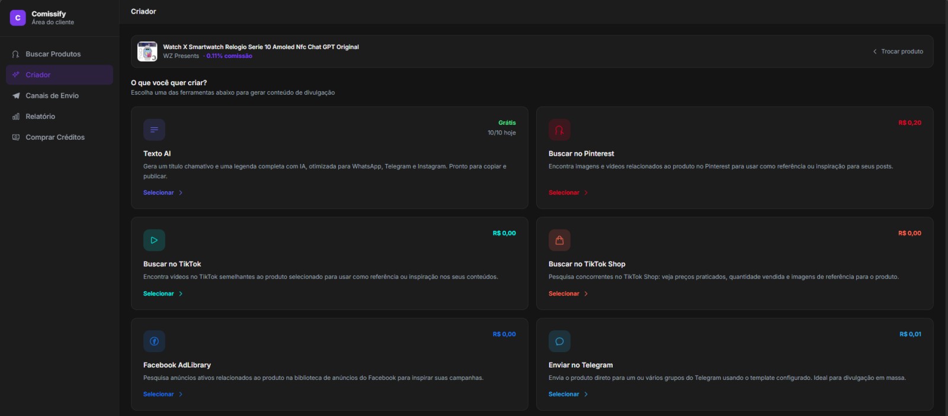The image size is (948, 416).
Task: Click the Enviar no Telegram chat bubble icon
Action: click(559, 341)
